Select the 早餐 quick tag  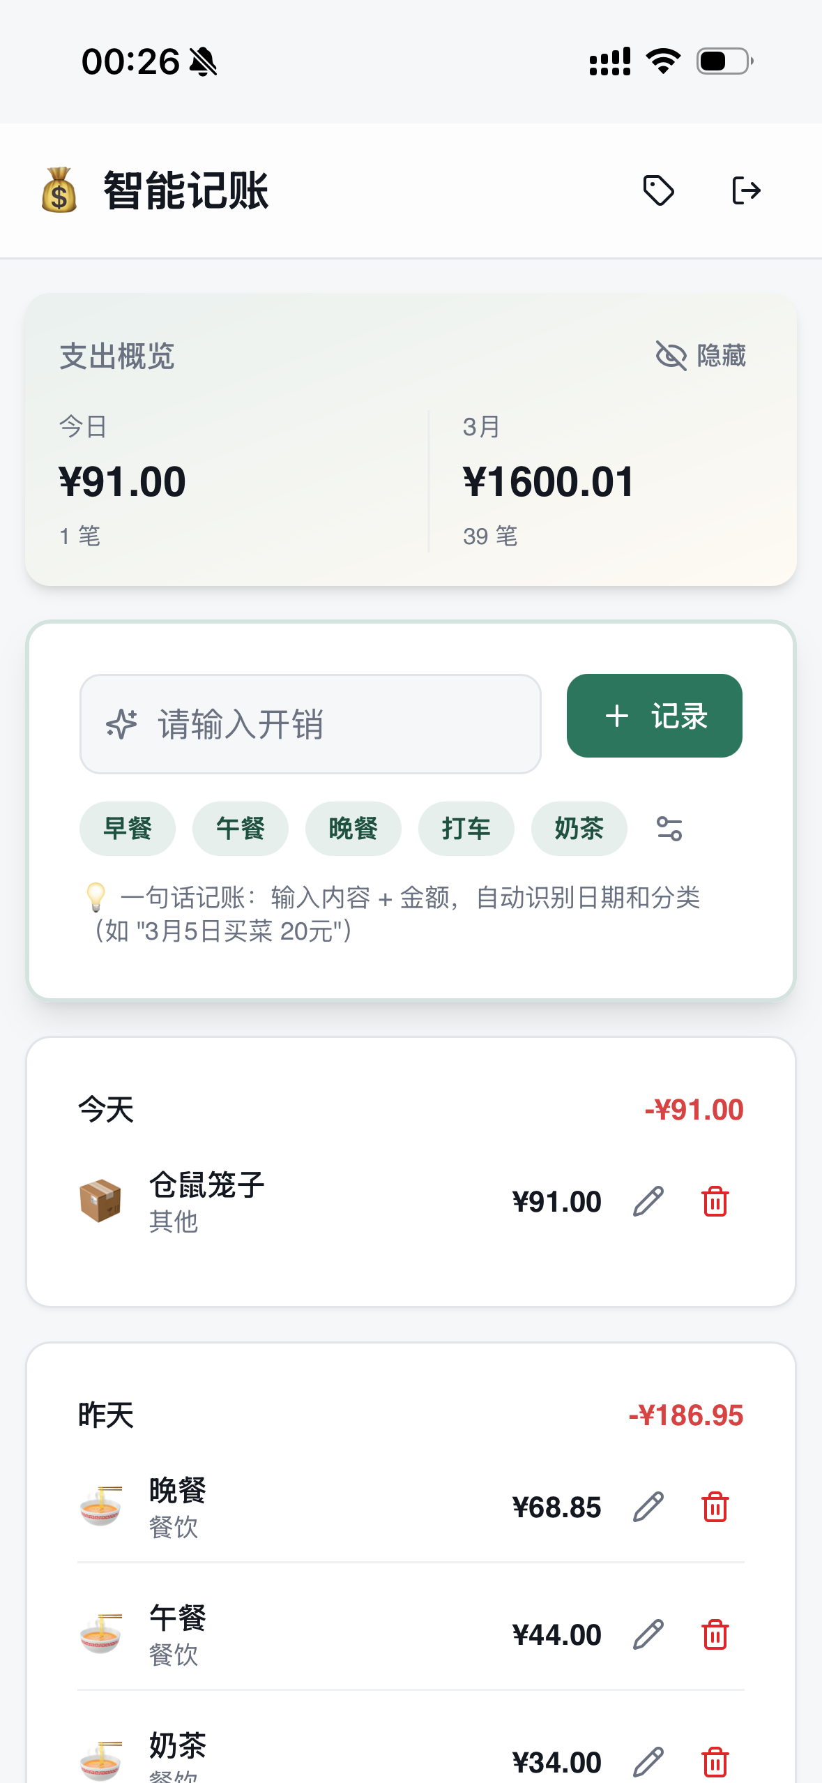[x=128, y=829]
